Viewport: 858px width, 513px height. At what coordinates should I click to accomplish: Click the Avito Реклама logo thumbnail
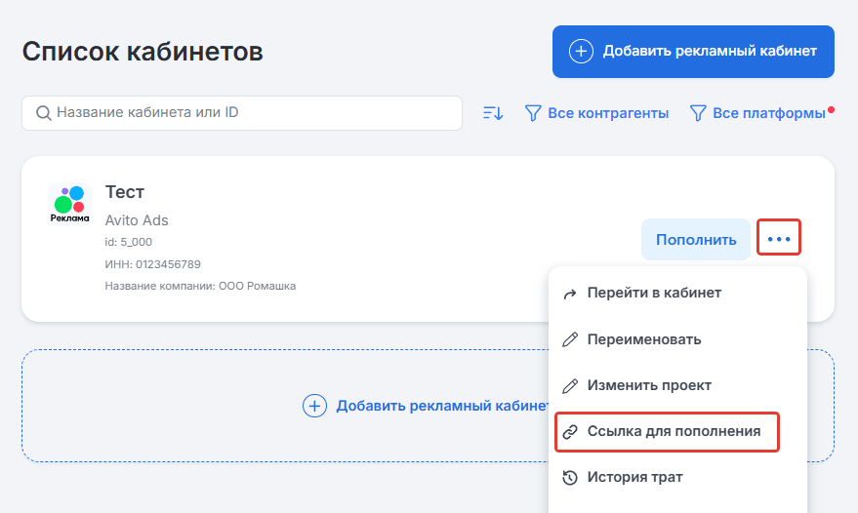click(x=69, y=204)
